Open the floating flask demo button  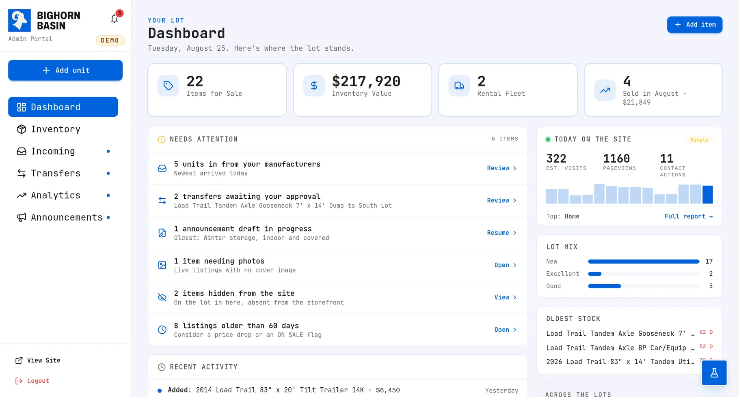tap(714, 373)
